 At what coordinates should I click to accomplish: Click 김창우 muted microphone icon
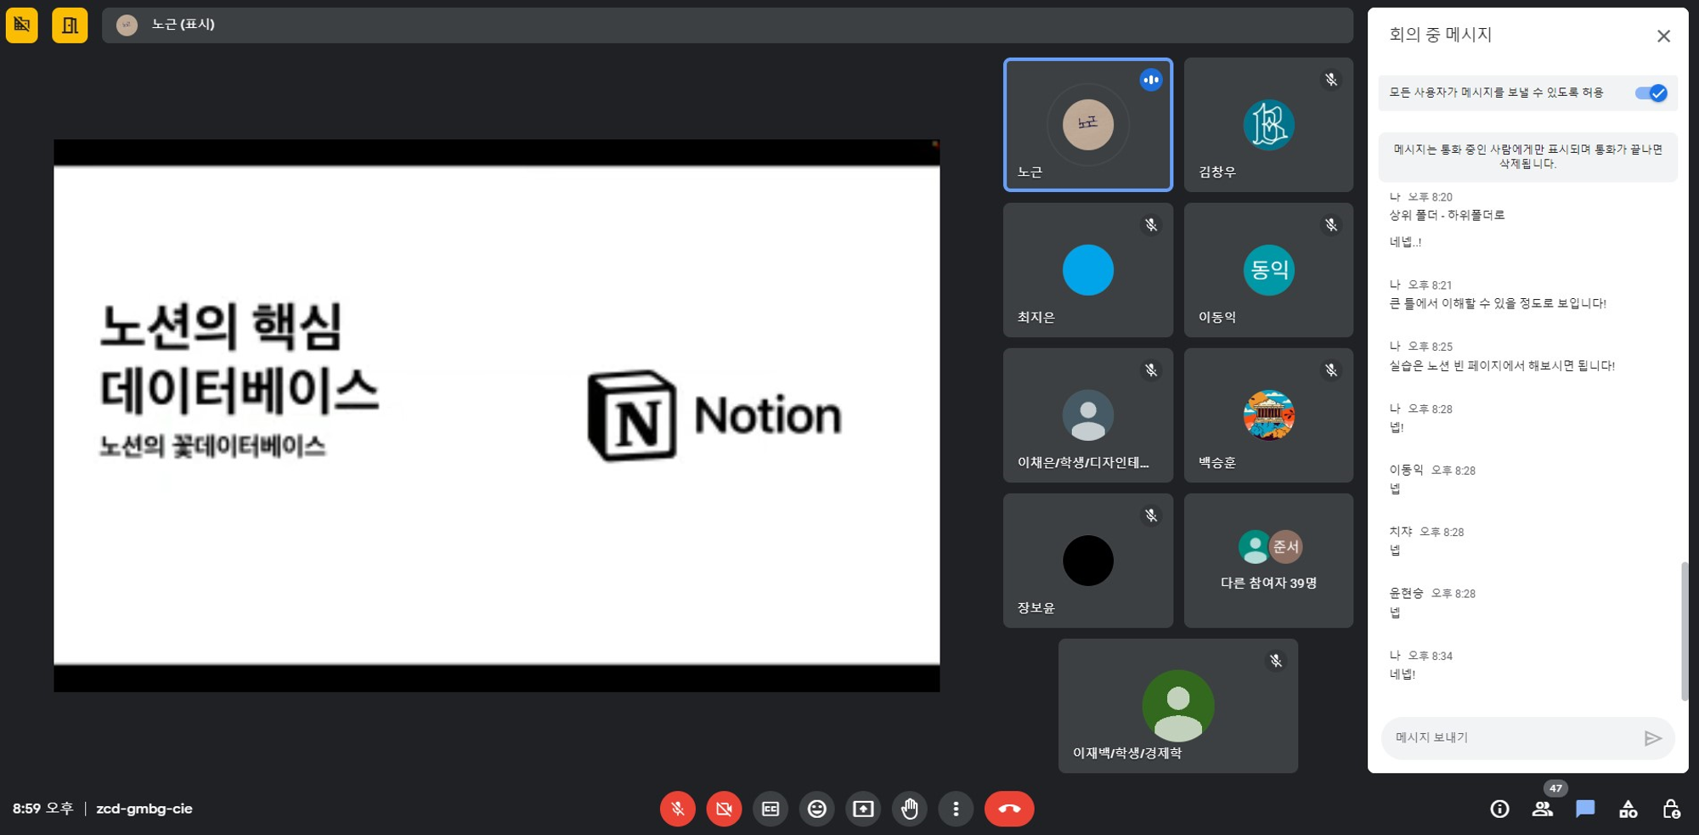tap(1331, 80)
